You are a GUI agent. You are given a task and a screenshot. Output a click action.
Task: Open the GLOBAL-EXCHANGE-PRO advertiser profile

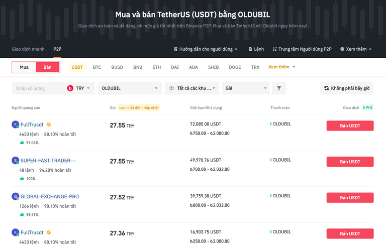pyautogui.click(x=49, y=197)
